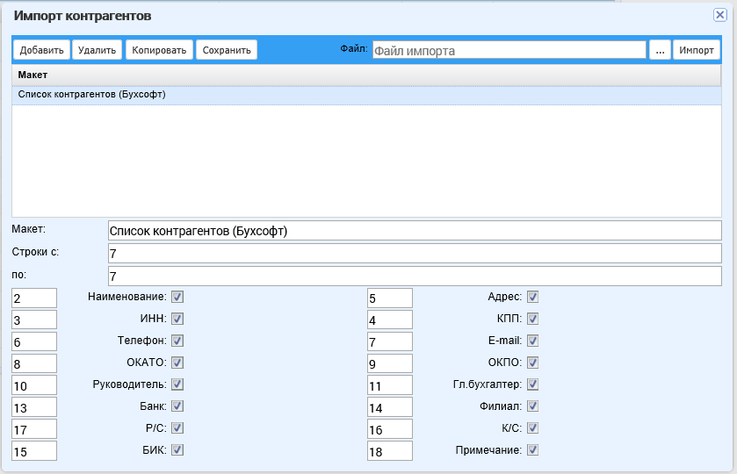Uncheck the E-mail checkbox
This screenshot has height=474, width=737.
pos(532,341)
